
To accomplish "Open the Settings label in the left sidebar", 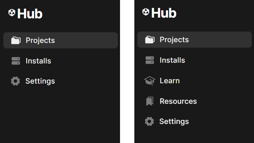I will click(x=40, y=81).
